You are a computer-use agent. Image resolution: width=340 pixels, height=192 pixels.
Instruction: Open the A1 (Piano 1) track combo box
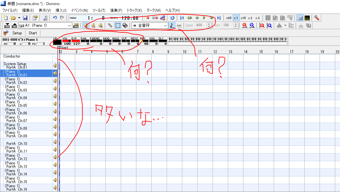point(45,25)
